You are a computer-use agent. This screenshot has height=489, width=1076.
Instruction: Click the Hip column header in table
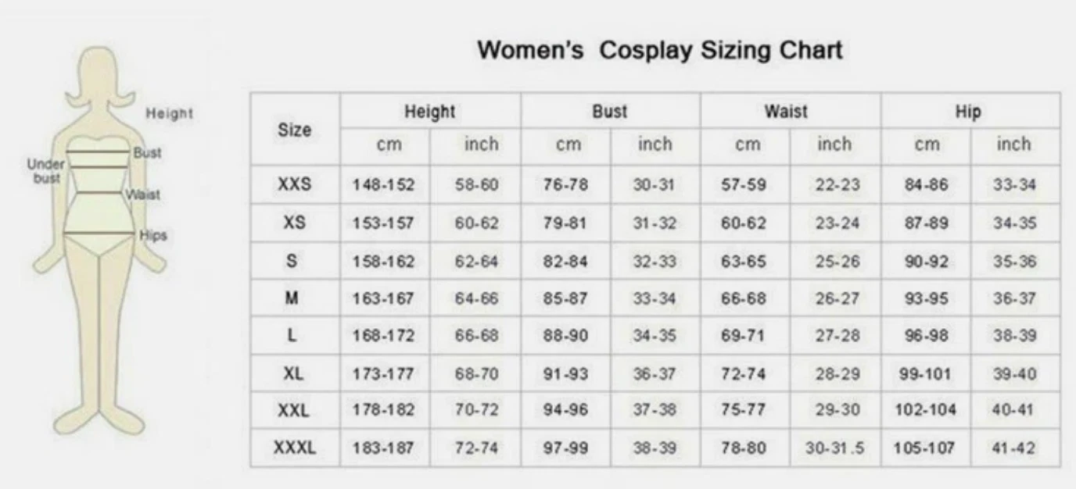point(968,112)
